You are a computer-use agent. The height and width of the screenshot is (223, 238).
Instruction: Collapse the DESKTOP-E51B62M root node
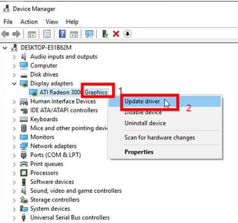[5, 48]
